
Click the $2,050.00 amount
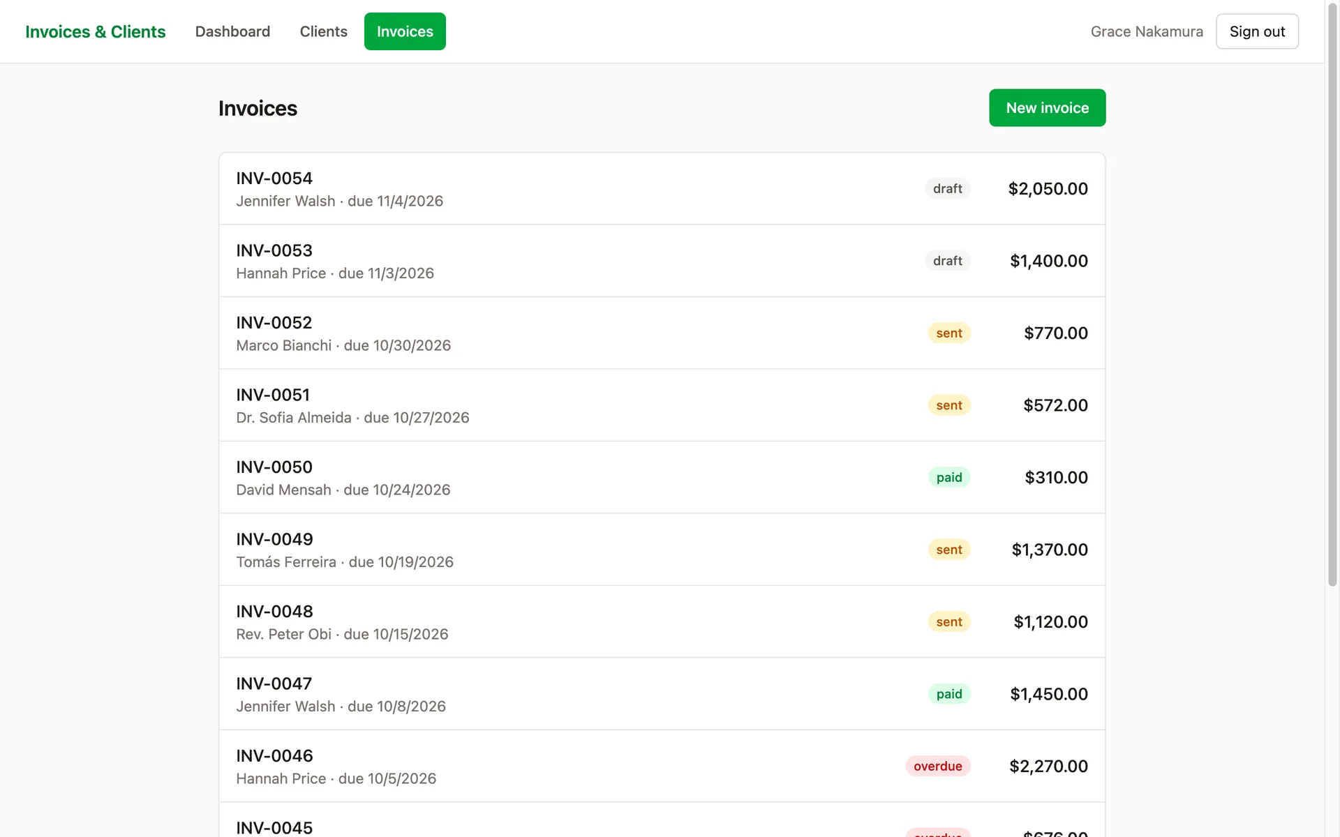click(x=1048, y=188)
